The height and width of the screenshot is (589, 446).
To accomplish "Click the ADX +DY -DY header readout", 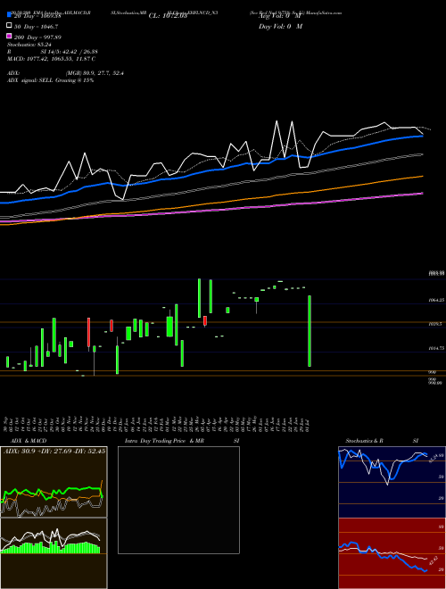I will pyautogui.click(x=54, y=451).
